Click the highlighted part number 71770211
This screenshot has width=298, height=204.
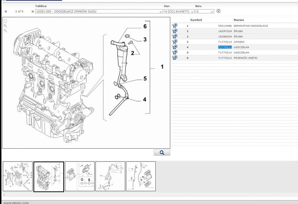click(225, 47)
